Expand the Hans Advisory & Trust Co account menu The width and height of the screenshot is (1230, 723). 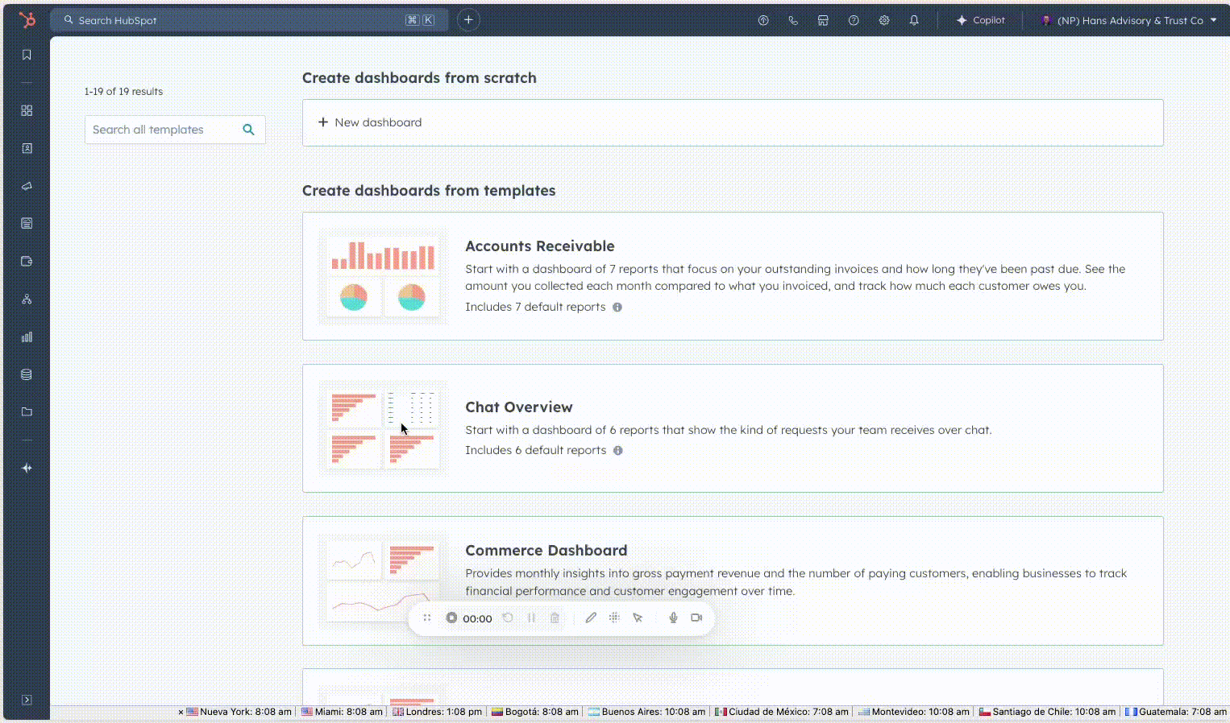click(1128, 20)
